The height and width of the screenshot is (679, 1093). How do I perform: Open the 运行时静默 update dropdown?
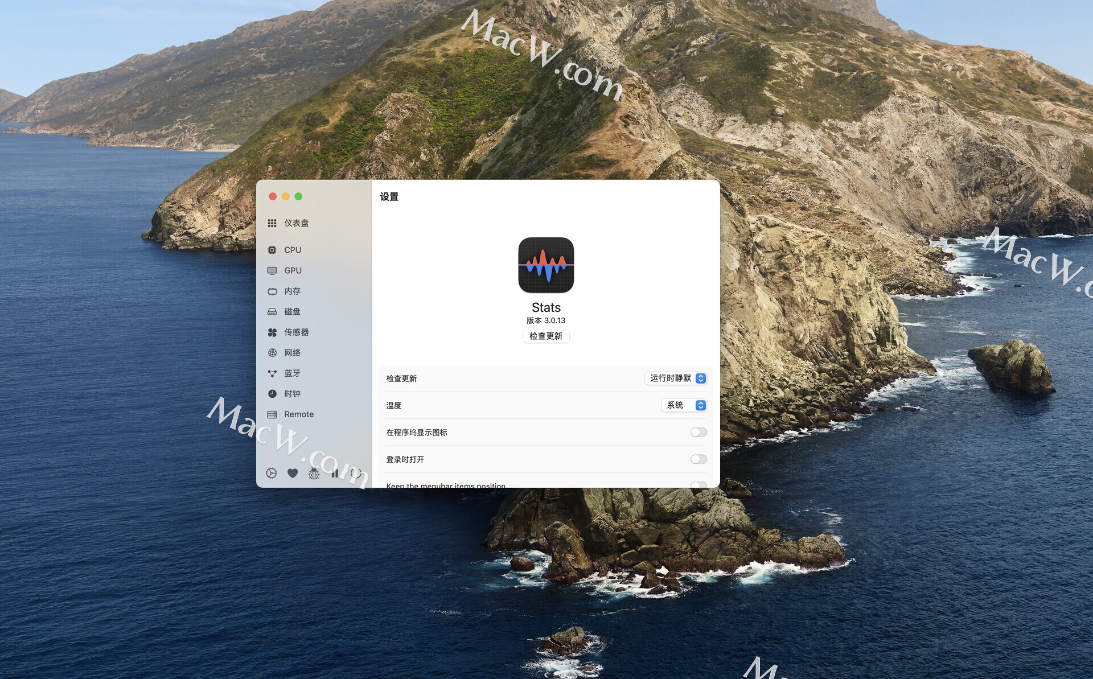tap(676, 378)
